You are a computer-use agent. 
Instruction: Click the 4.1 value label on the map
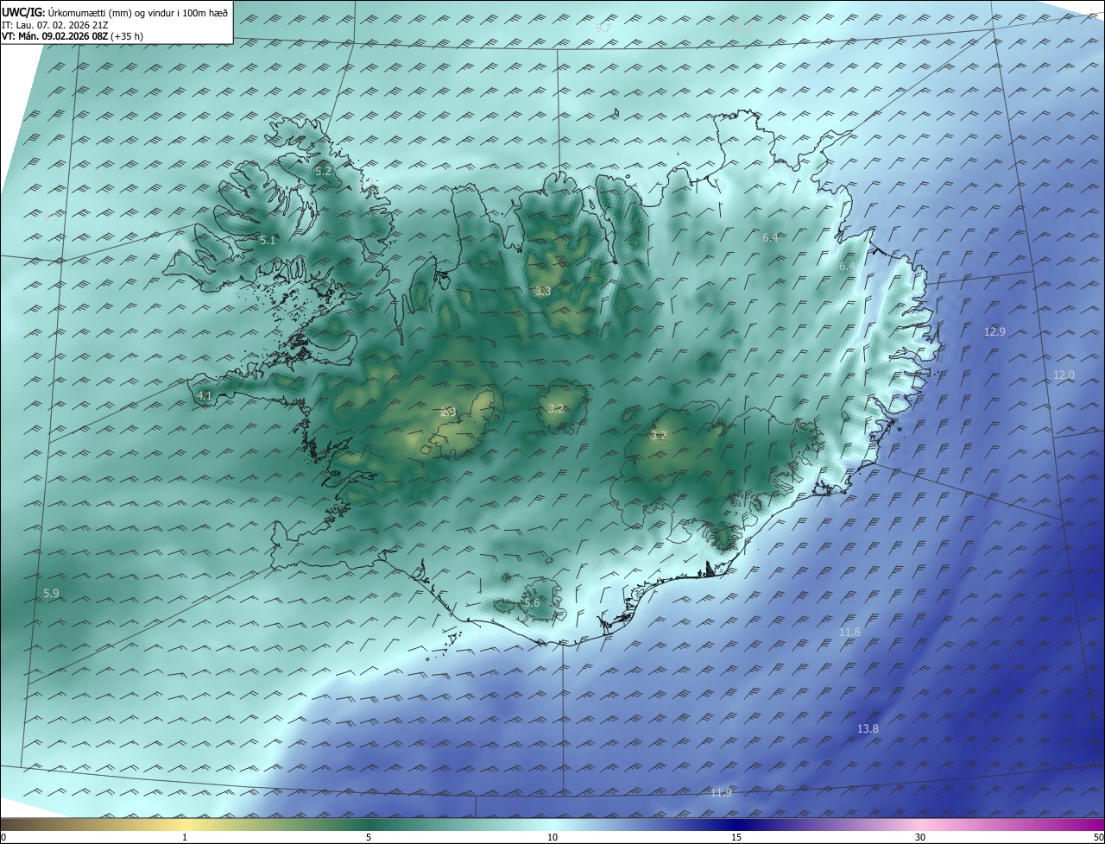pyautogui.click(x=205, y=396)
